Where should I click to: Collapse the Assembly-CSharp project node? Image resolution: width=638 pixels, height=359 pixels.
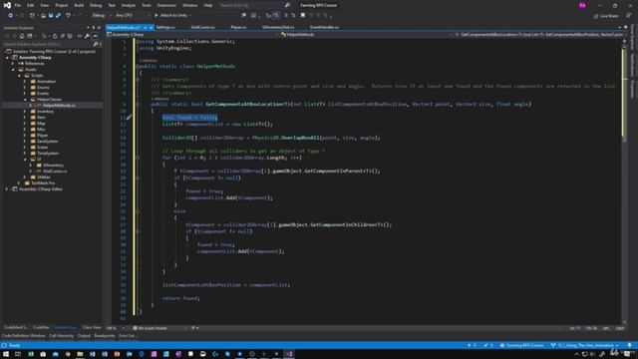[x=7, y=58]
